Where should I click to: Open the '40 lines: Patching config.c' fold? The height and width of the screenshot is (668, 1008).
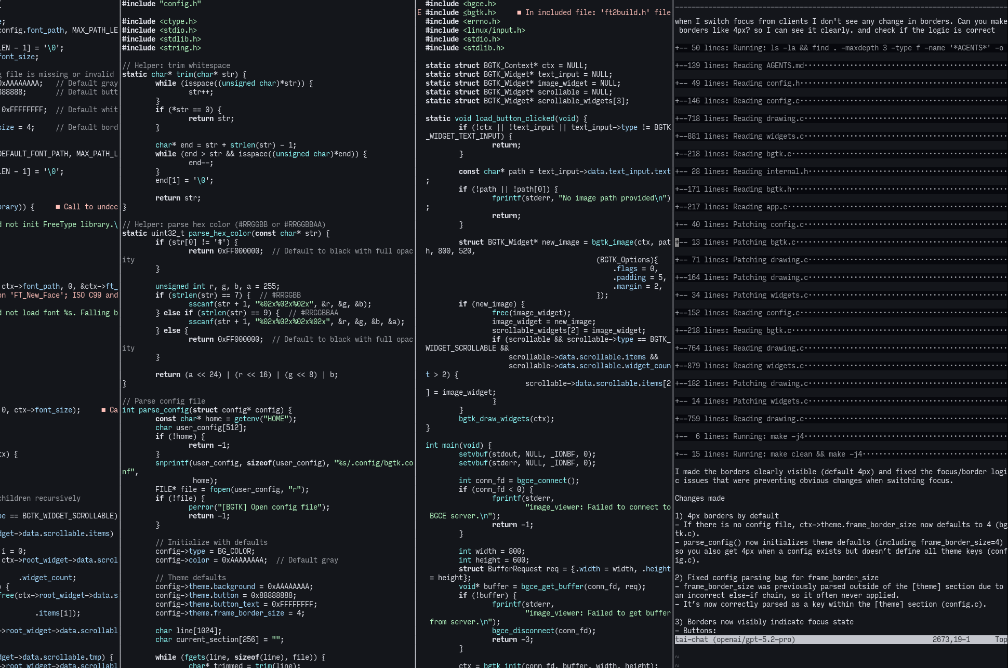pyautogui.click(x=841, y=224)
